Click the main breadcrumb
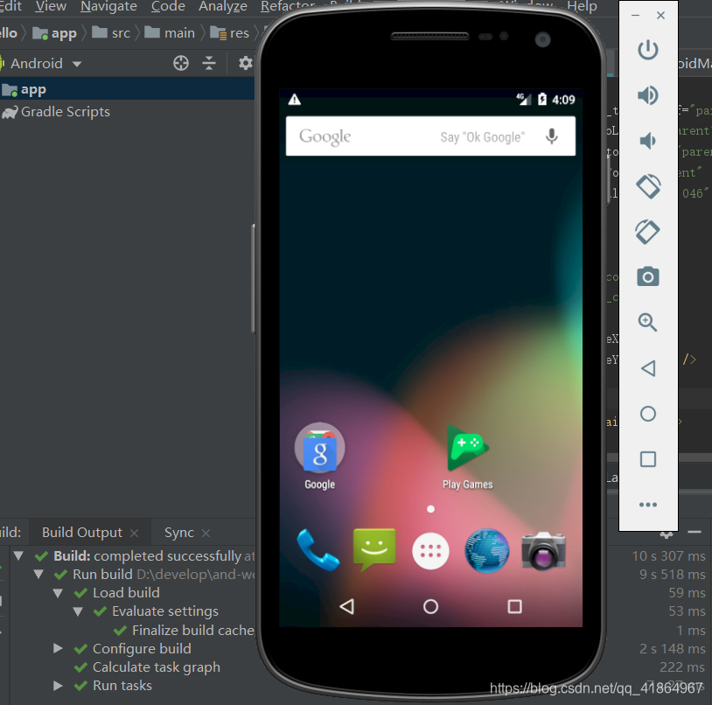 click(x=170, y=33)
